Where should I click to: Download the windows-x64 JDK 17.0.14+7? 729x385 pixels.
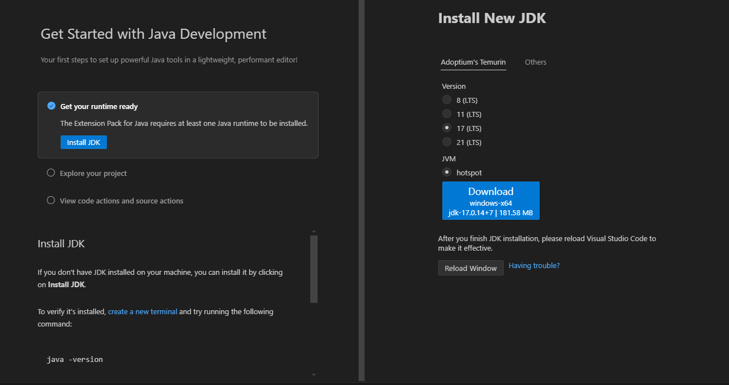tap(491, 201)
